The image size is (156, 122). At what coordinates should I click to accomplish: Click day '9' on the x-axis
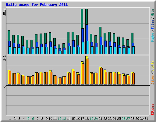click(x=47, y=119)
